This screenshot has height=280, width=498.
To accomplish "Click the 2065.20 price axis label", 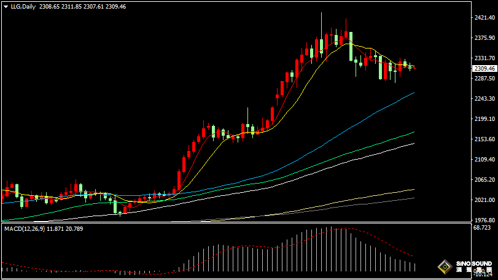I will click(x=484, y=180).
